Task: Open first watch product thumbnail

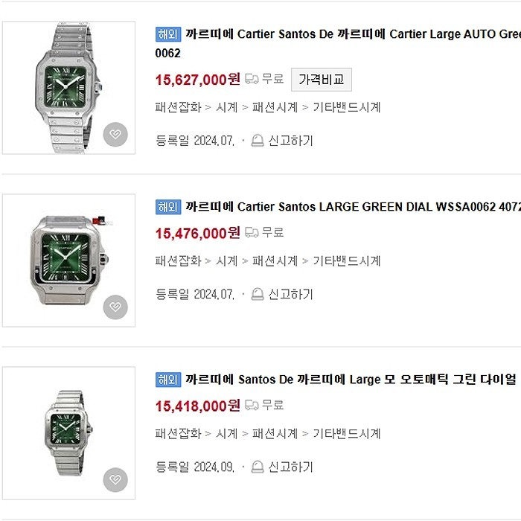Action: [68, 88]
